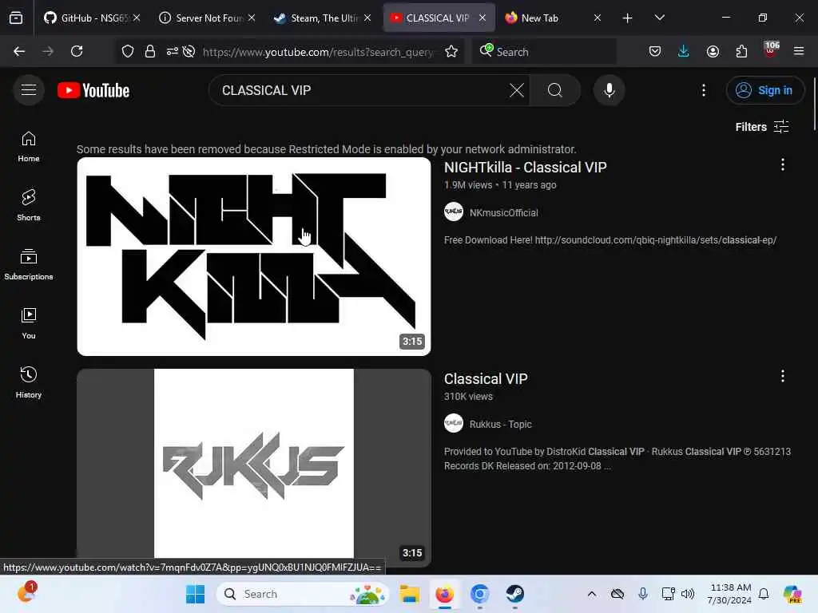Click the YouTube logo

coord(93,90)
